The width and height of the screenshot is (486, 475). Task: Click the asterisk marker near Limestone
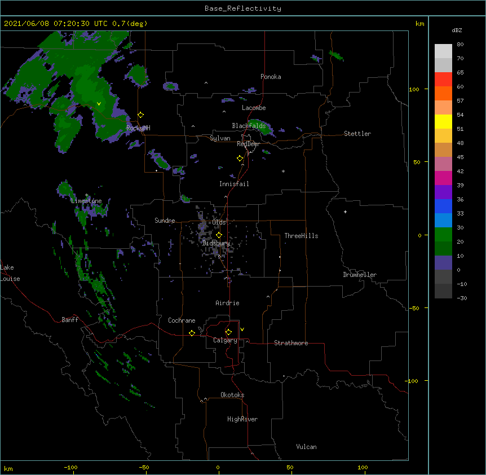[86, 195]
